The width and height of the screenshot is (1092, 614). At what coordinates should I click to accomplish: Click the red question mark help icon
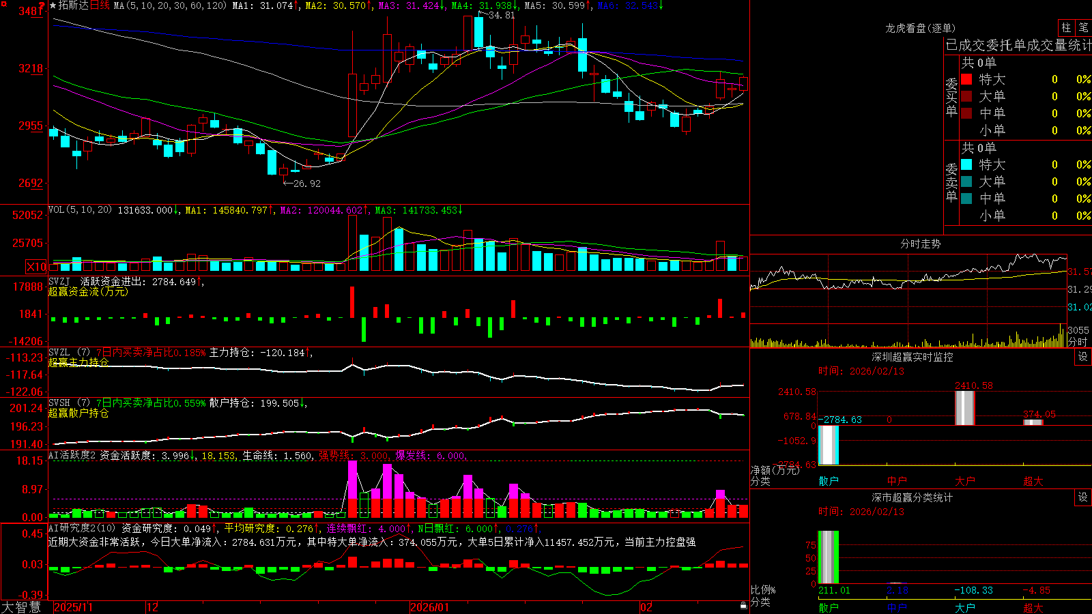point(42,6)
